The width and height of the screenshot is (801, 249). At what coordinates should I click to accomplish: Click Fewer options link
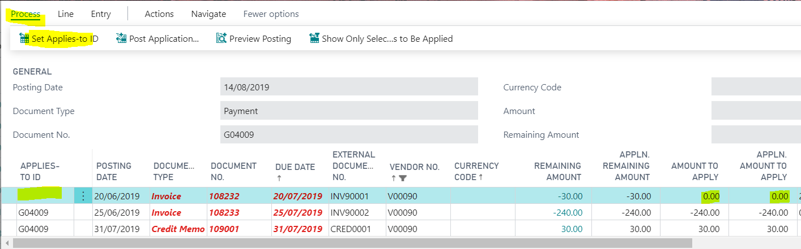pyautogui.click(x=271, y=14)
